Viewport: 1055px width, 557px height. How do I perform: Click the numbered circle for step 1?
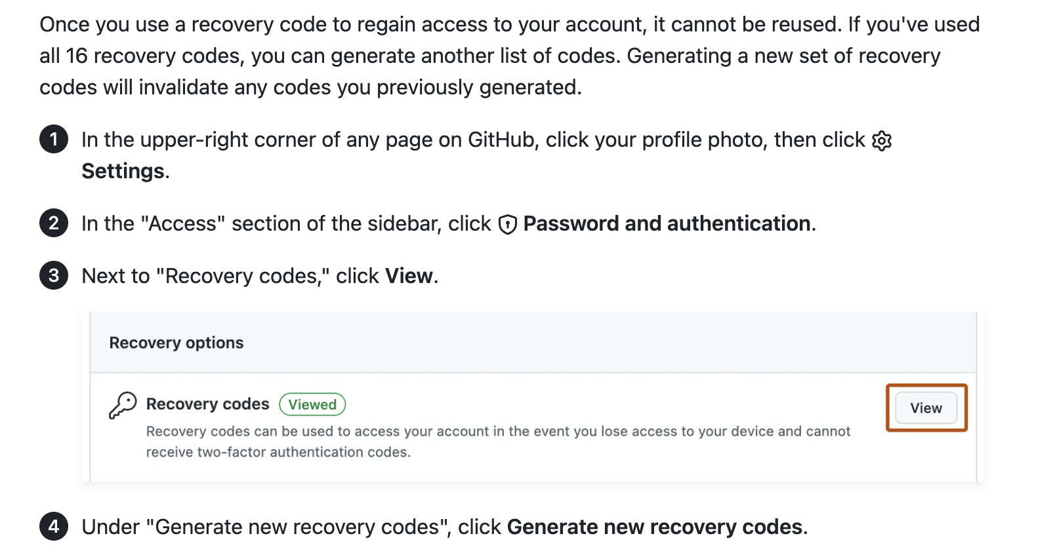[54, 139]
